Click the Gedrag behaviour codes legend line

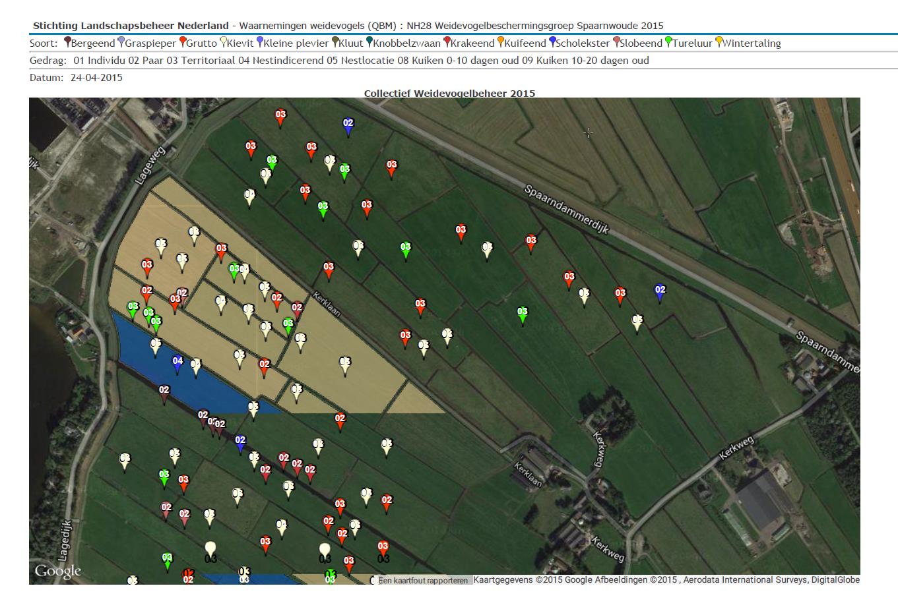pos(339,60)
